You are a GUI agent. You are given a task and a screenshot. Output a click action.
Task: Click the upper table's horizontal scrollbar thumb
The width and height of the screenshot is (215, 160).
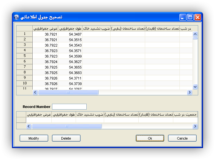point(68,92)
